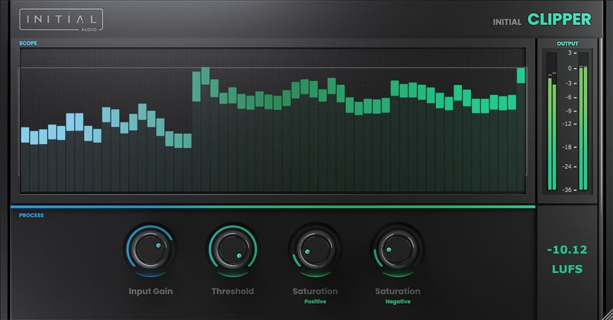Click the green Positive saturation label
Viewport: 613px width, 320px height.
pyautogui.click(x=315, y=301)
